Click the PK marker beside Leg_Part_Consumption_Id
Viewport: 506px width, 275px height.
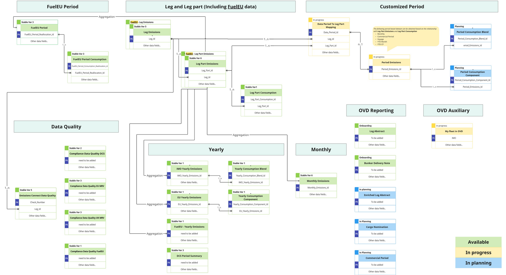[x=243, y=99]
